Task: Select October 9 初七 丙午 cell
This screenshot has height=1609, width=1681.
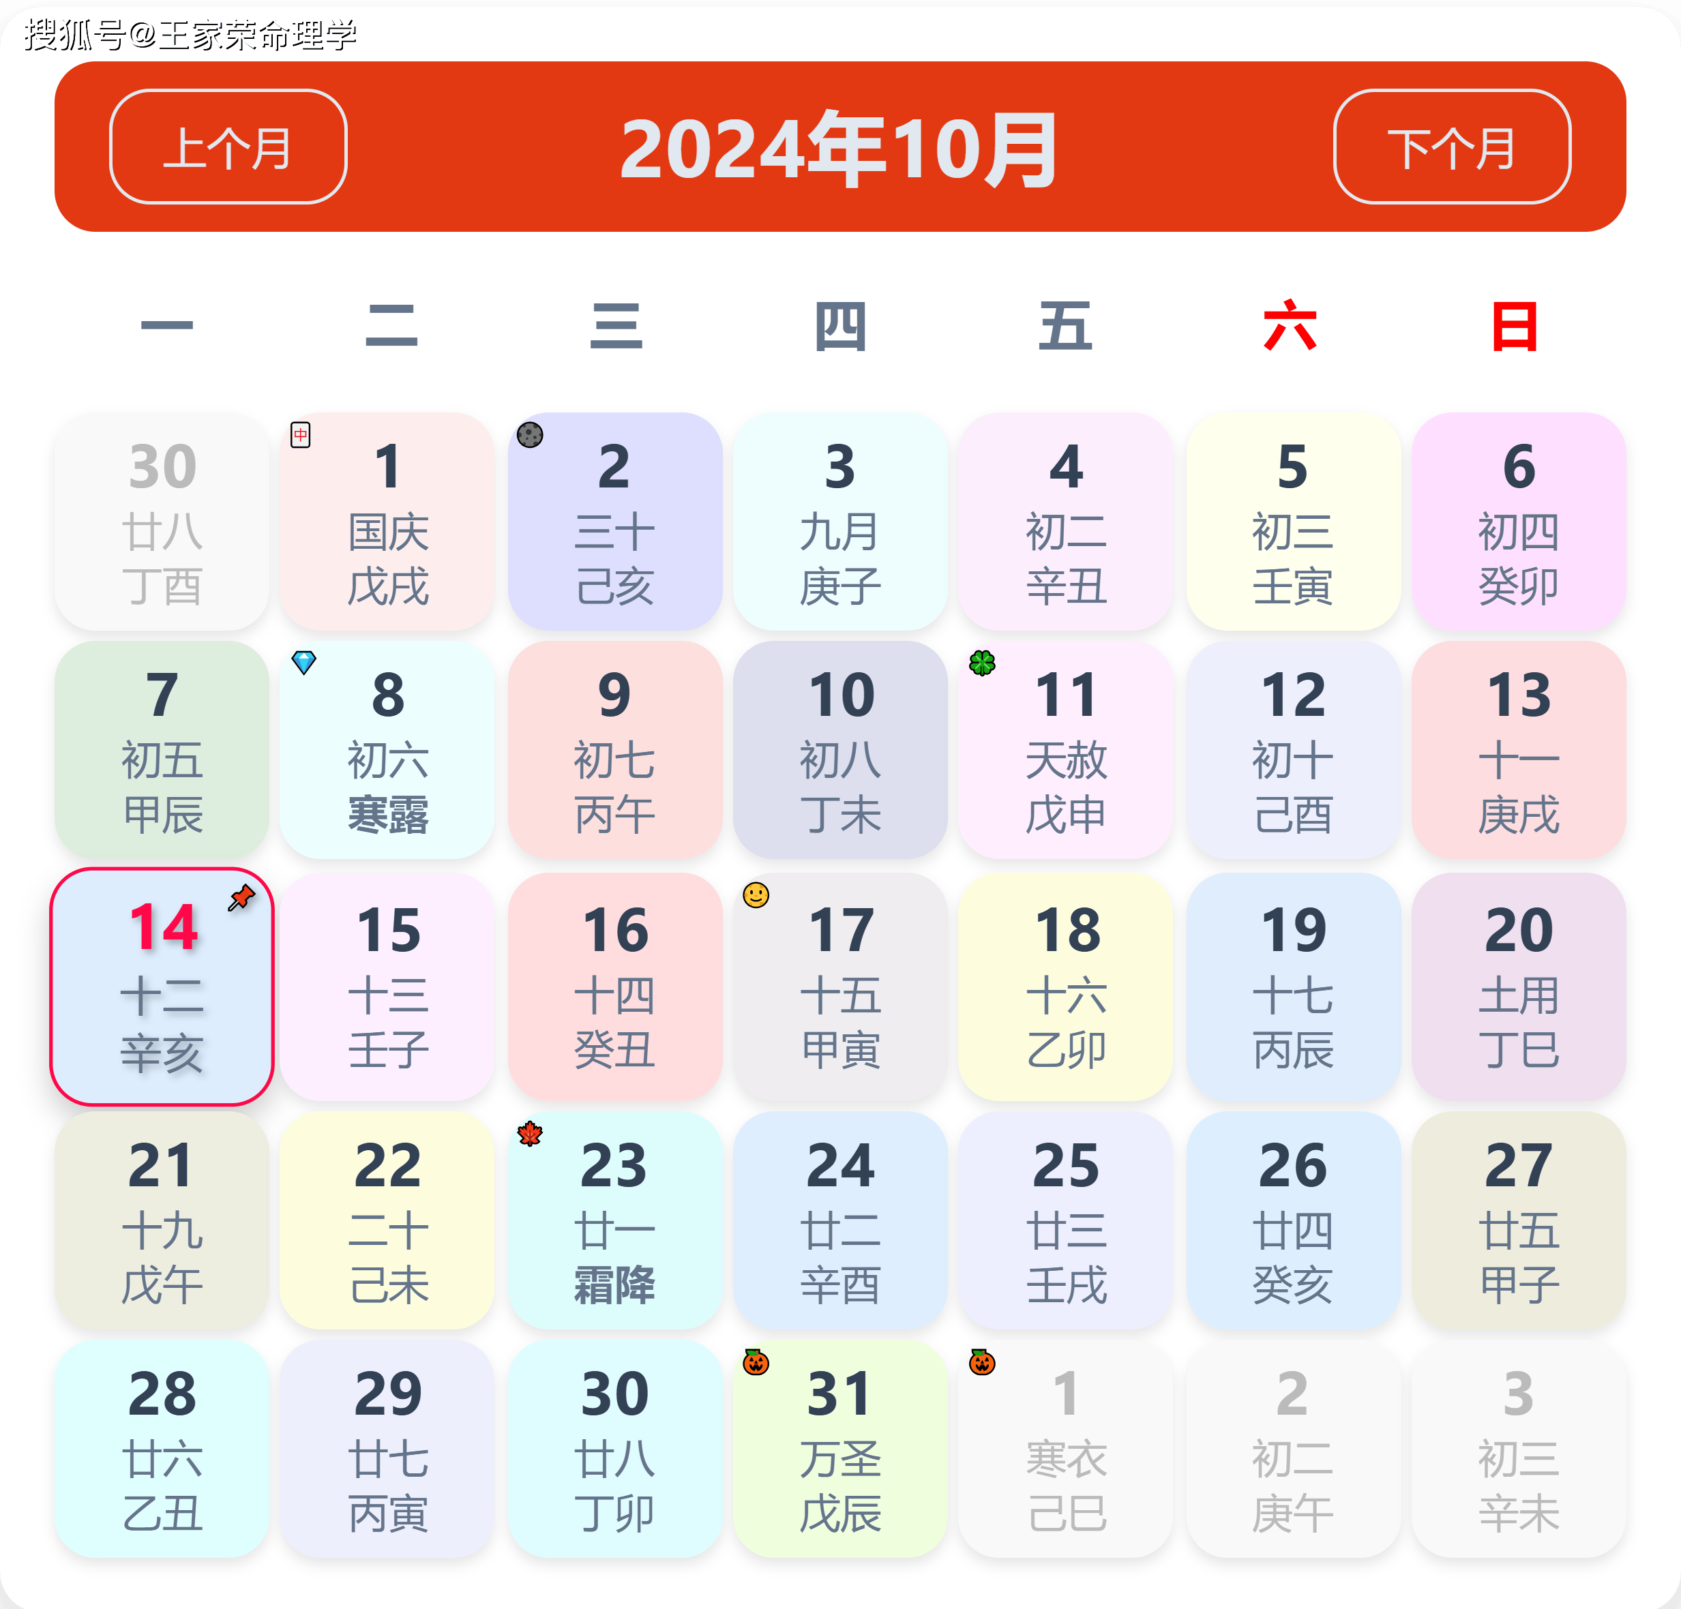Action: 615,750
